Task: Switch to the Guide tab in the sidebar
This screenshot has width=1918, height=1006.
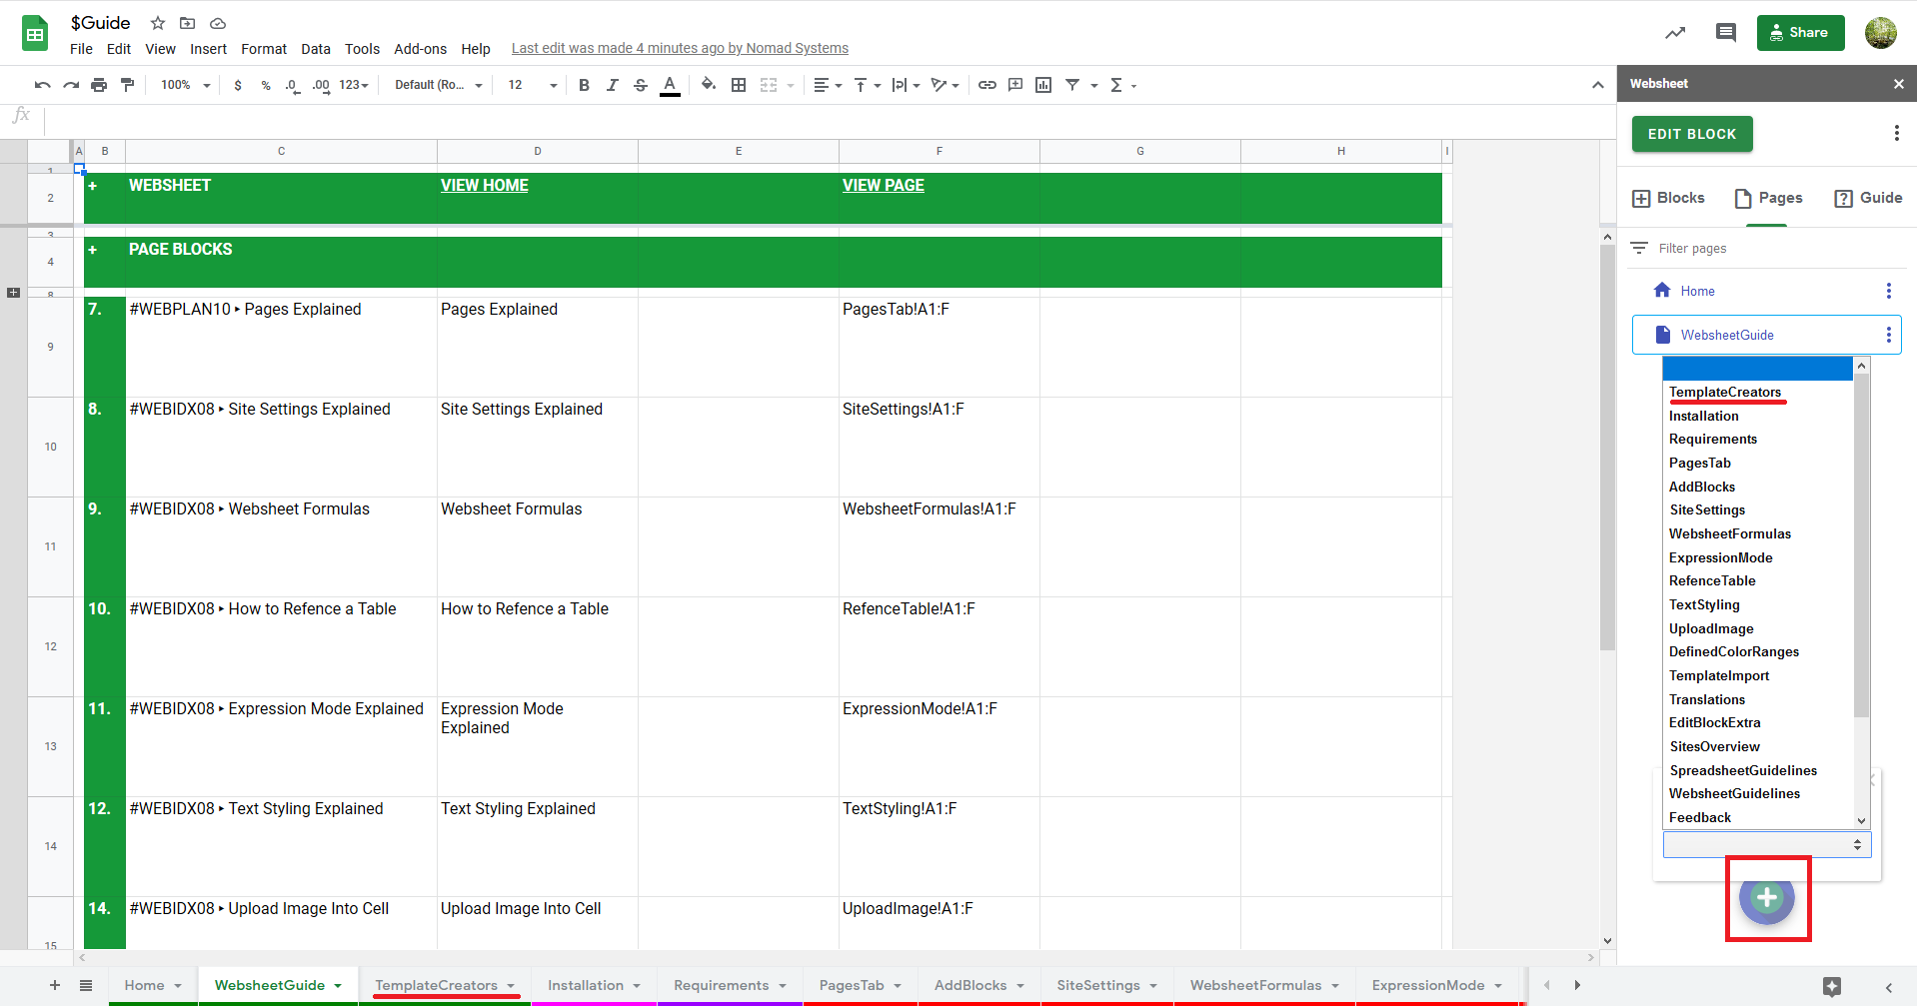Action: coord(1867,198)
